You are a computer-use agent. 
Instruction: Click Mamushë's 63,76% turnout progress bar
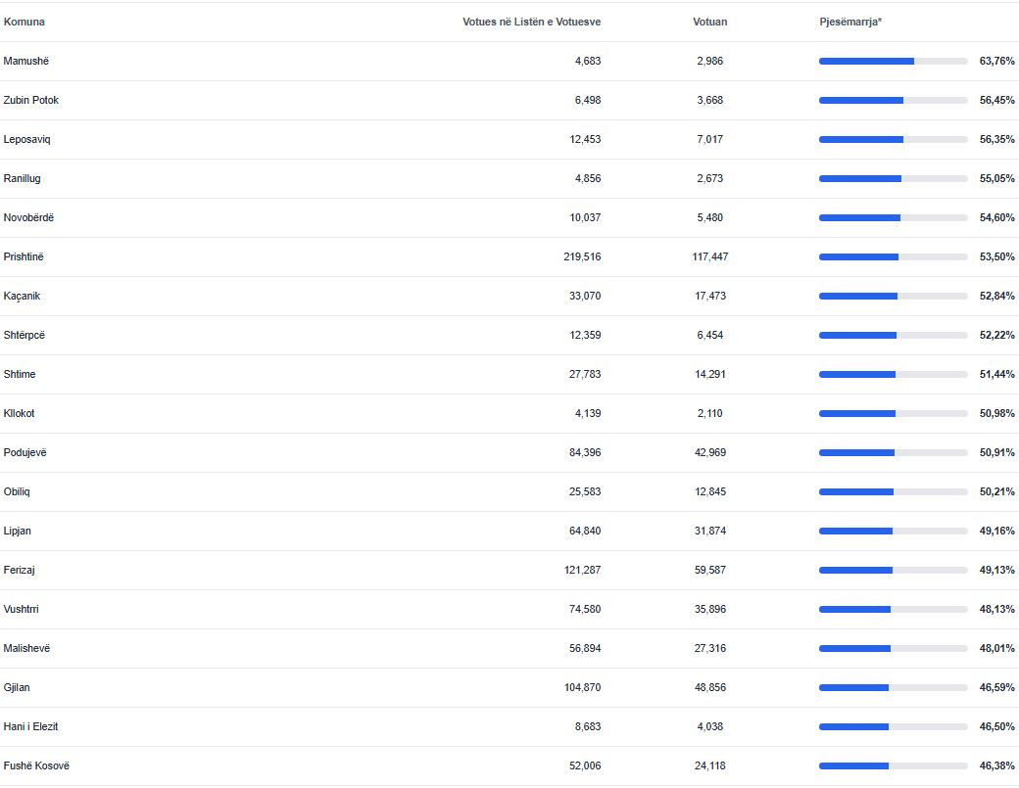tap(893, 61)
